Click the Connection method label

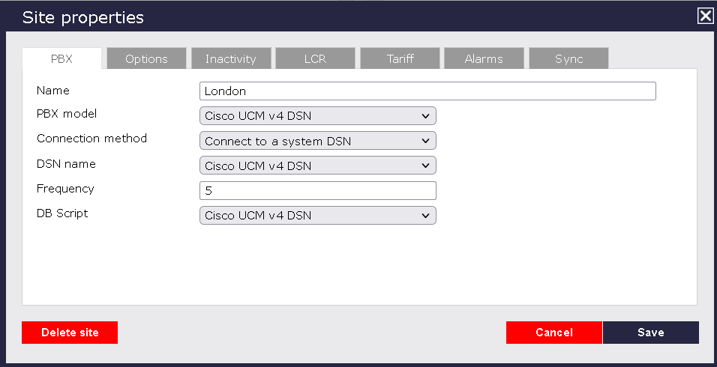pos(91,139)
